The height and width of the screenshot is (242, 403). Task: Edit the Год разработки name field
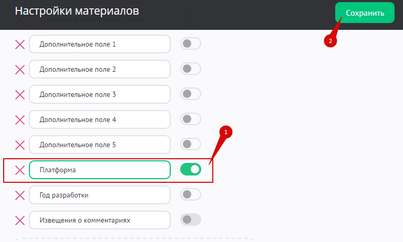[100, 195]
